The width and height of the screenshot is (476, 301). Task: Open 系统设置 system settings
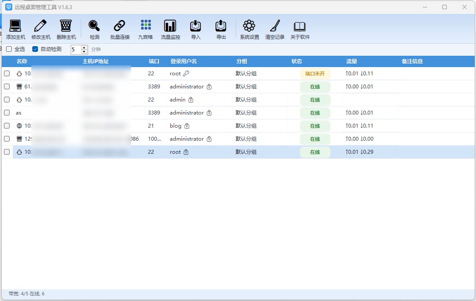[x=249, y=29]
